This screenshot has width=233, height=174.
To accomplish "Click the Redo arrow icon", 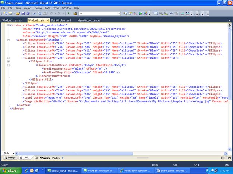I will click(59, 13).
